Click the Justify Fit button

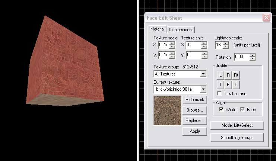[x=236, y=75]
